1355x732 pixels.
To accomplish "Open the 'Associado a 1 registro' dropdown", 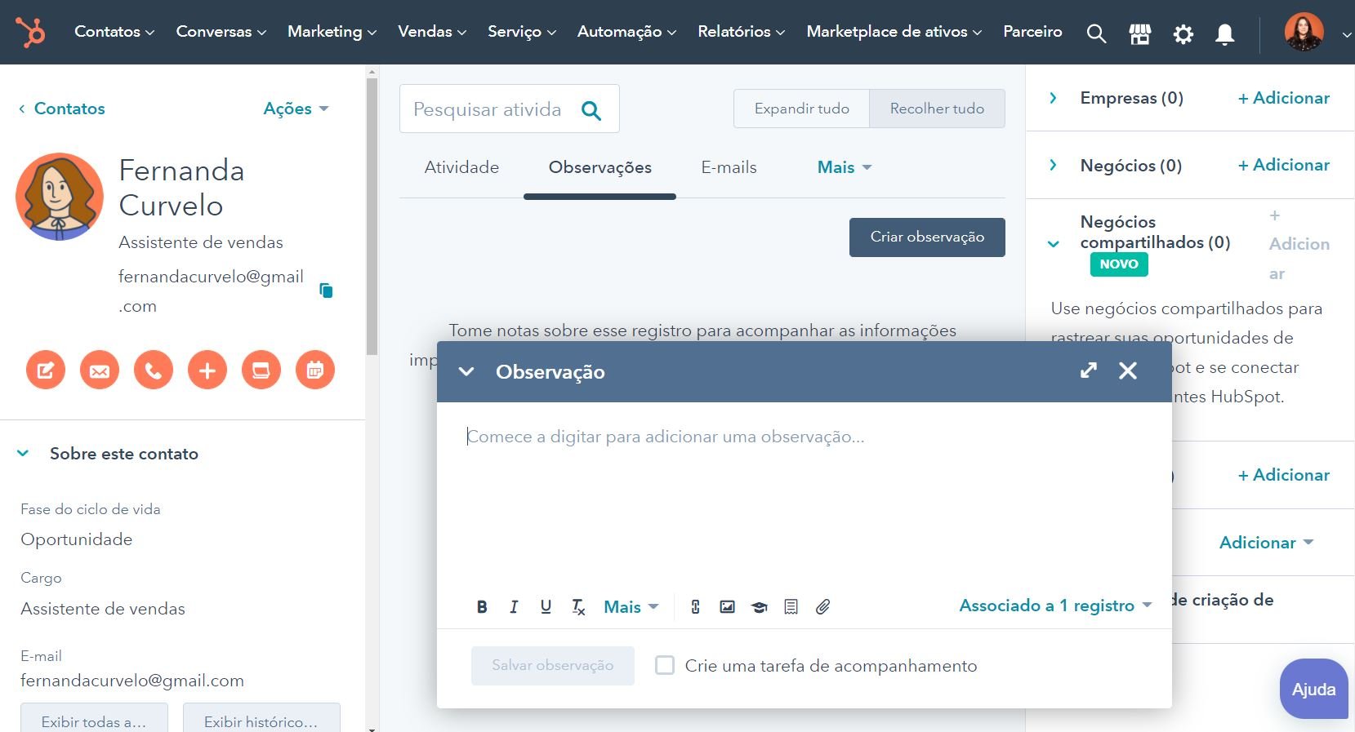I will tap(1054, 606).
